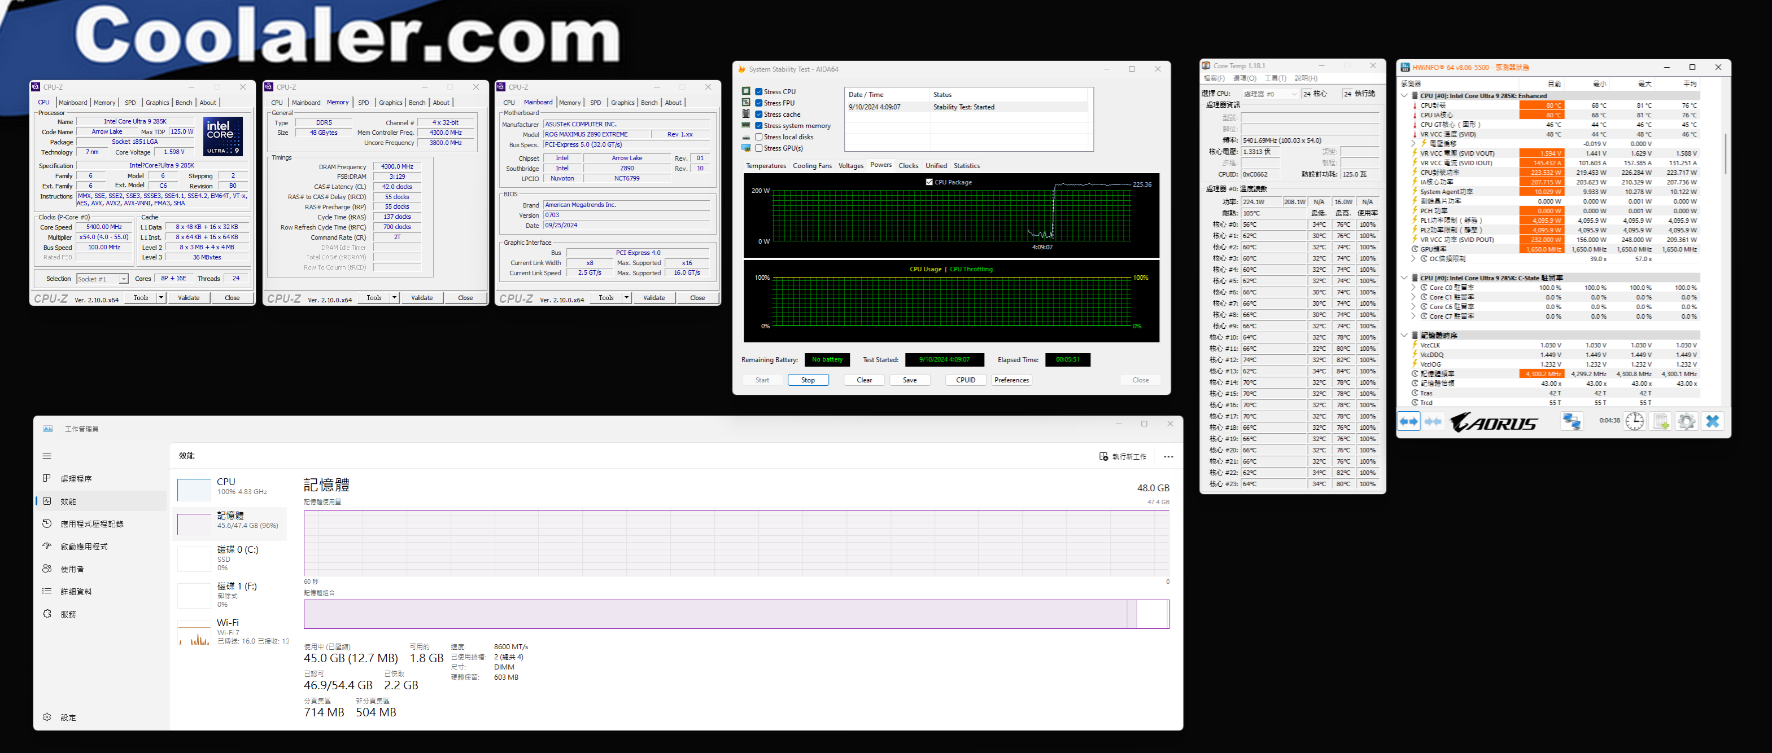This screenshot has width=1772, height=753.
Task: Select Wi-Fi thumbnail graph in Task Manager
Action: pos(194,633)
